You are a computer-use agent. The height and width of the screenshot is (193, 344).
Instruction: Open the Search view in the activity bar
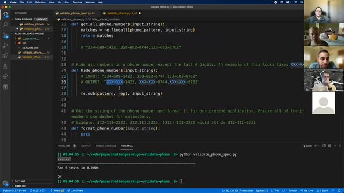[x=5, y=25]
